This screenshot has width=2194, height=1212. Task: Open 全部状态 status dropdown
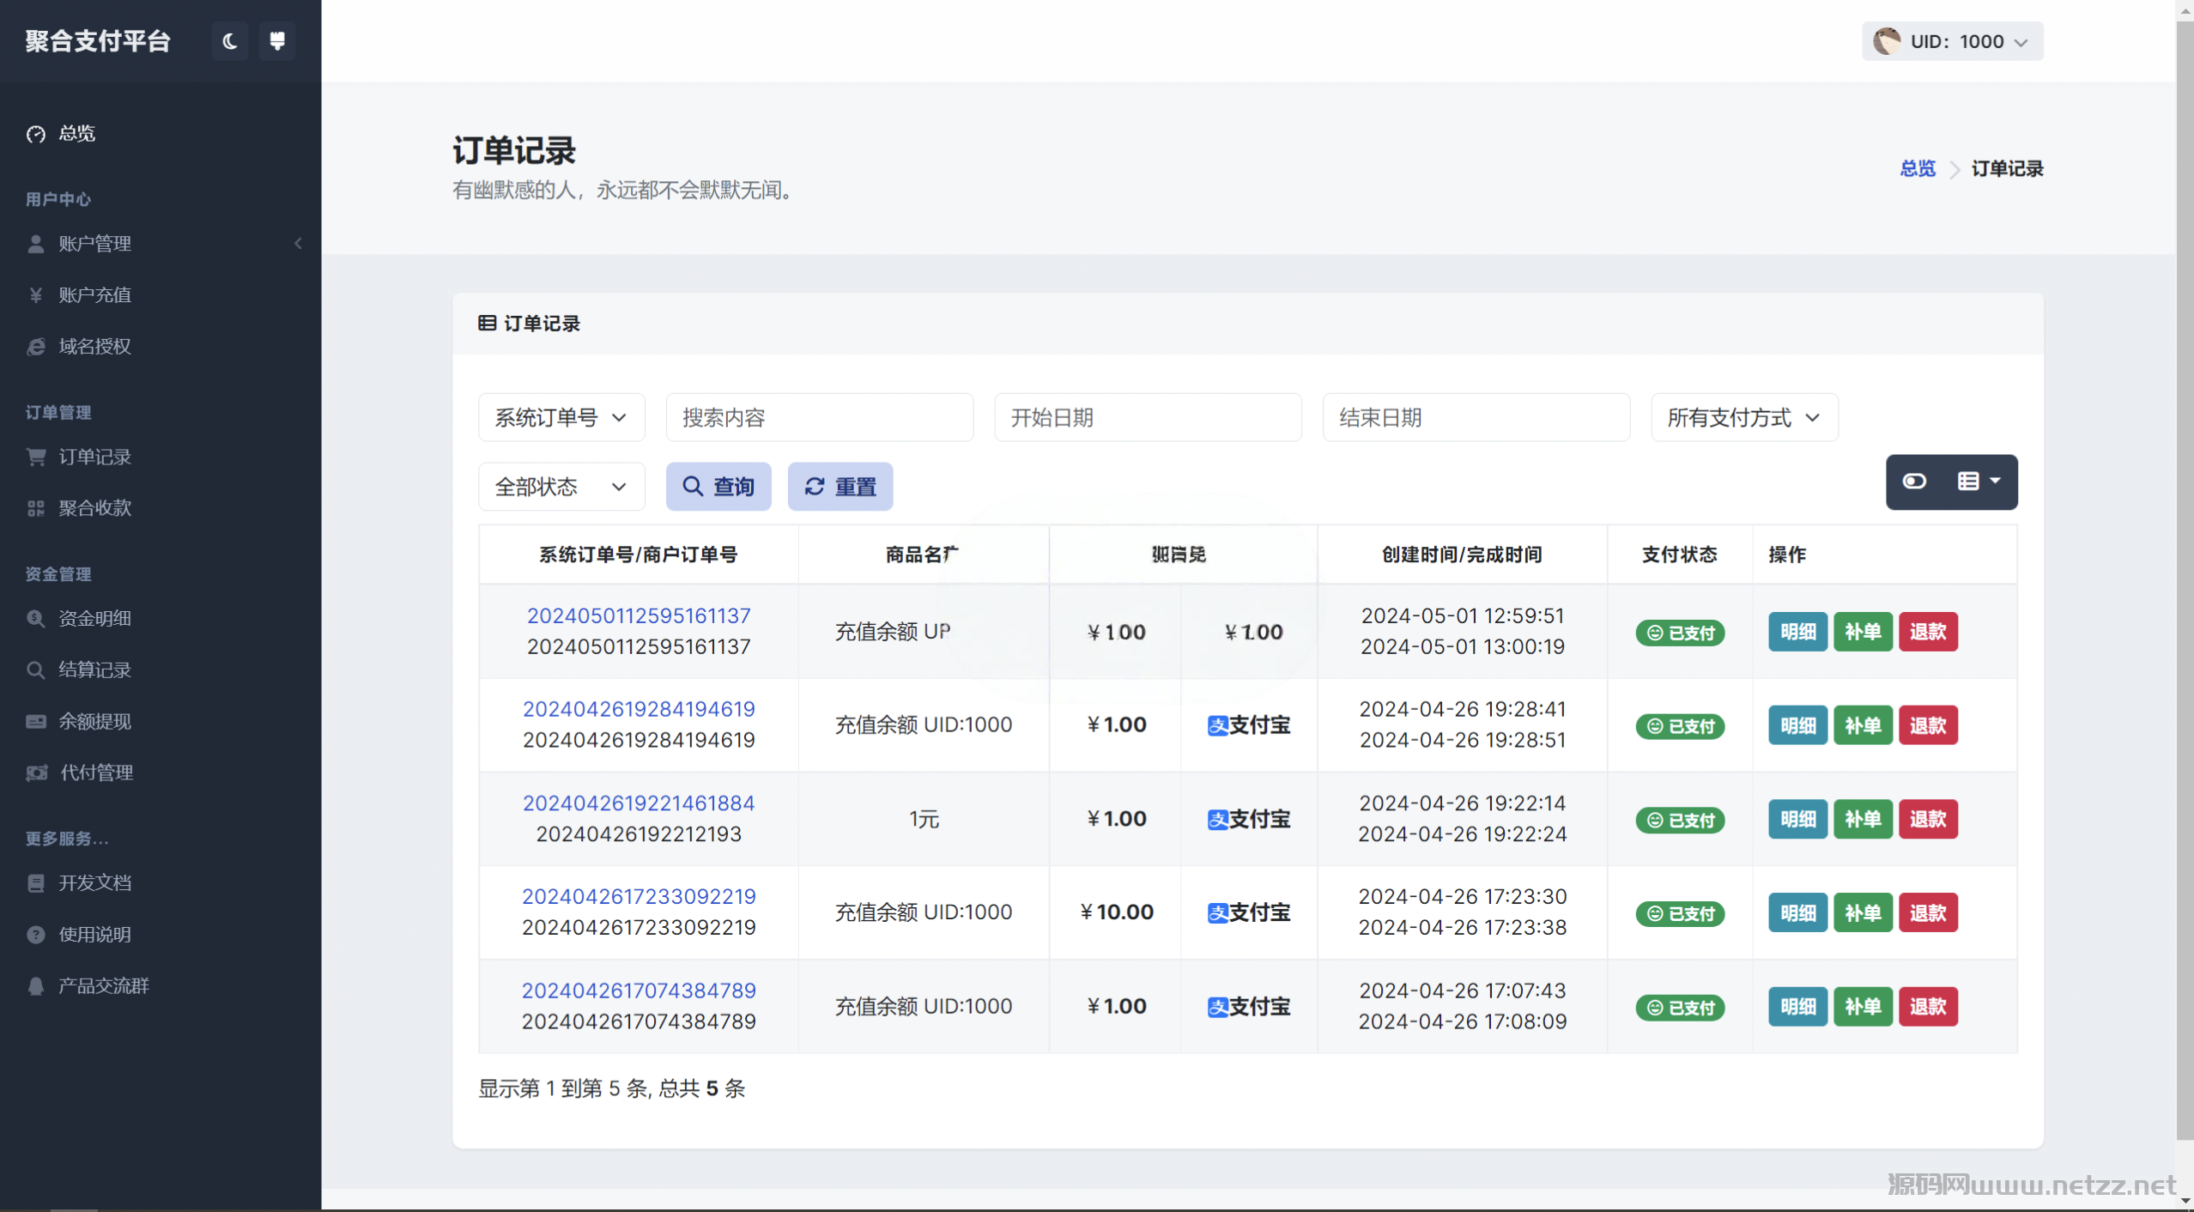click(561, 487)
